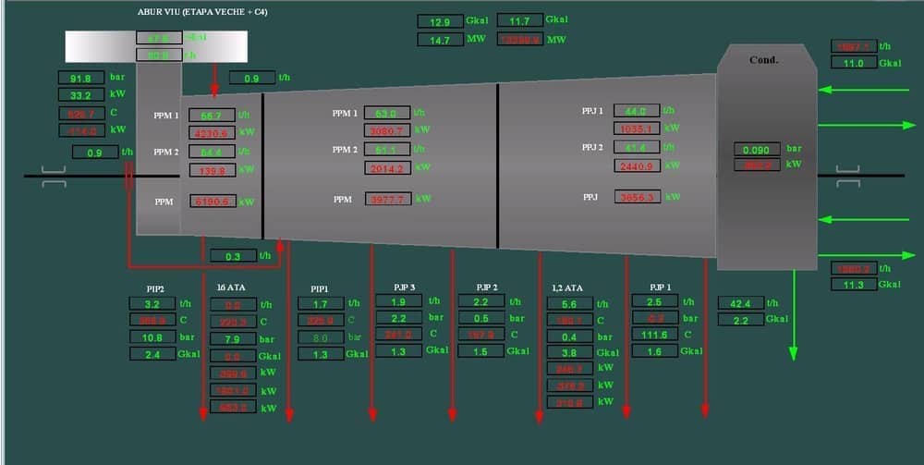Click the 2.4 Gkal PIP2 heat value
This screenshot has height=465, width=924.
tap(152, 354)
